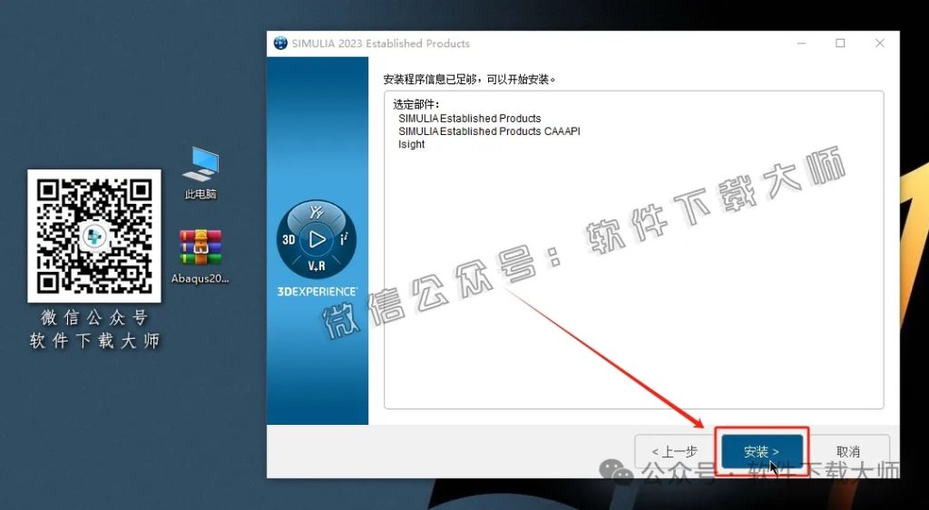
Task: Click the 3DEXPERIENCE label text
Action: tap(317, 292)
